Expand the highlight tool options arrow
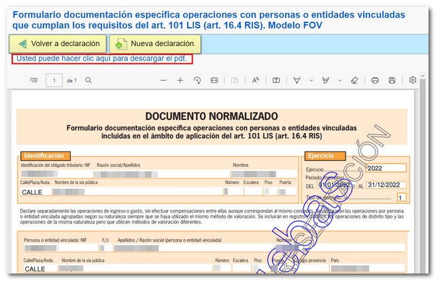The height and width of the screenshot is (281, 436). (x=338, y=81)
